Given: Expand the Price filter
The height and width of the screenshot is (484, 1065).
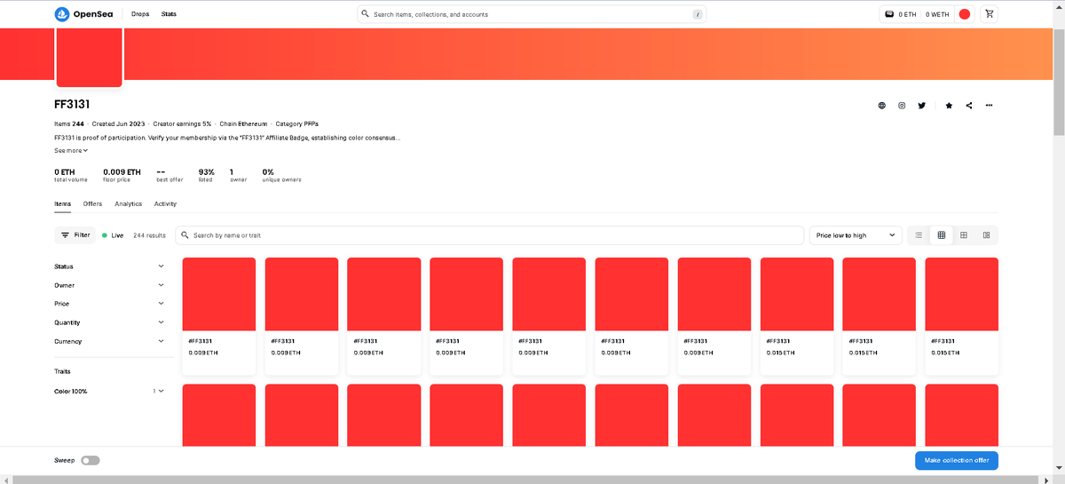Looking at the screenshot, I should [109, 304].
